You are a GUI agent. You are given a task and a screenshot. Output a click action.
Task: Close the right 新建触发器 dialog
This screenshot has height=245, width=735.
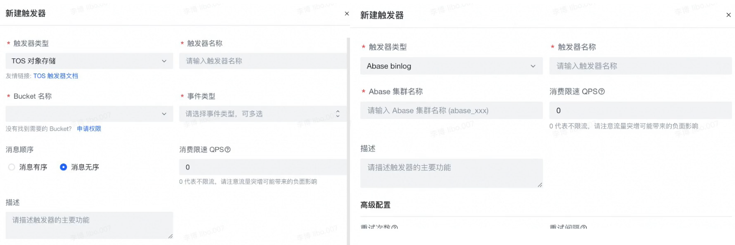[x=729, y=15]
